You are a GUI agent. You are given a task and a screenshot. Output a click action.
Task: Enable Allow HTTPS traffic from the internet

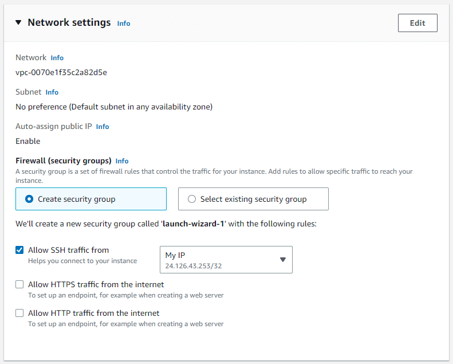coord(20,284)
